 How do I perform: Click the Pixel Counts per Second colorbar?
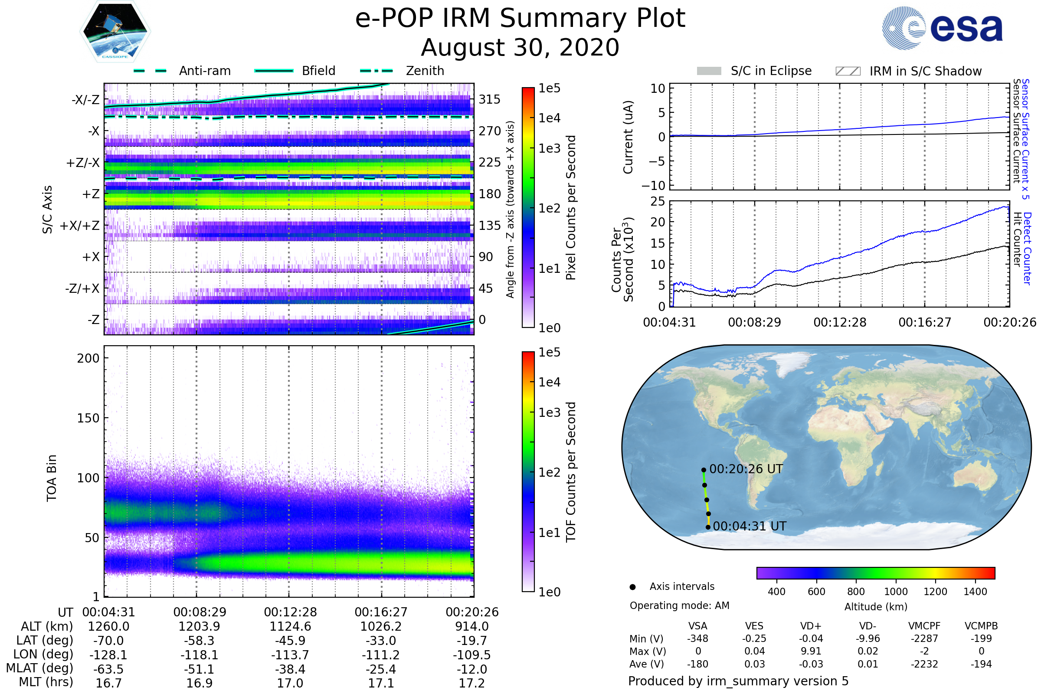(528, 207)
